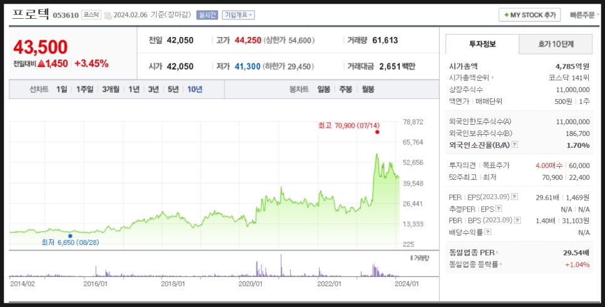The width and height of the screenshot is (605, 307).
Task: Click the 52주최고 최저 value 70,900 22,400
Action: [x=566, y=177]
